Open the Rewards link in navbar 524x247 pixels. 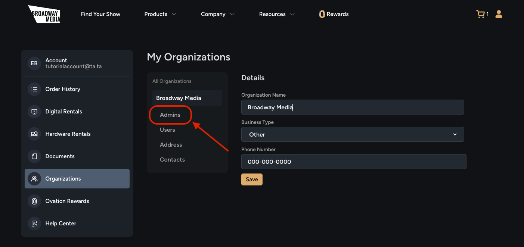tap(334, 14)
